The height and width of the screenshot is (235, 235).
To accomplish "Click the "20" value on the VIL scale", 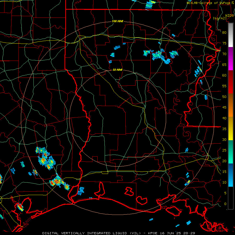I will pyautogui.click(x=224, y=161).
